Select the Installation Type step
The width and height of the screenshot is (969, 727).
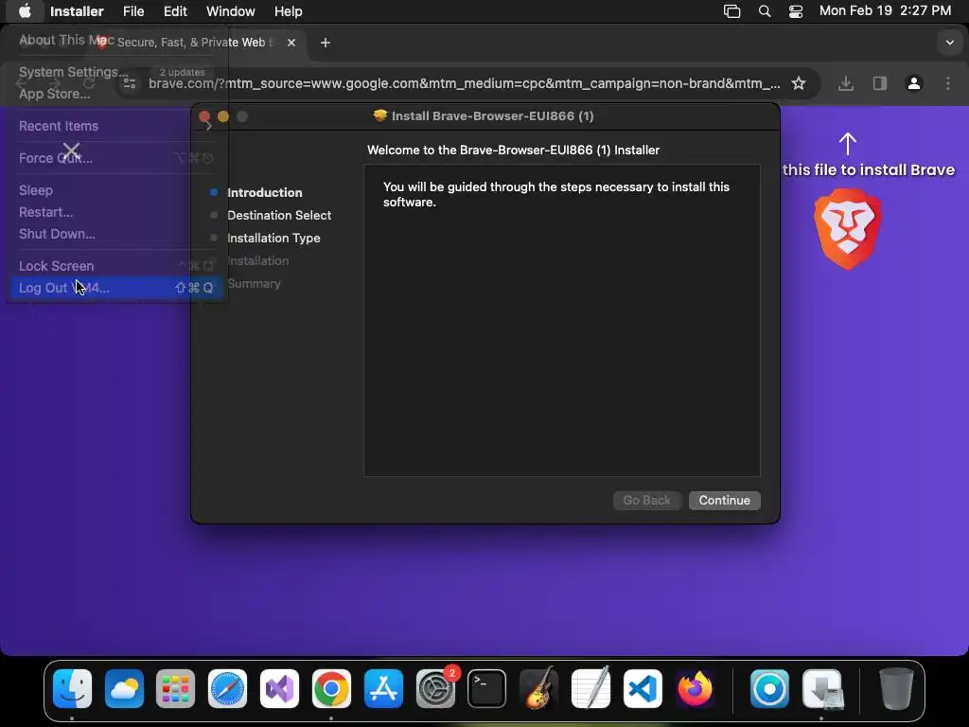click(273, 238)
